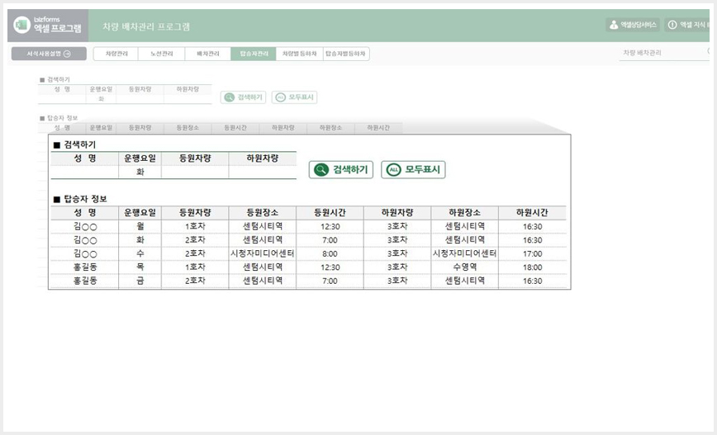Click 운행요일 cell showing 화 in enlarged search

pos(140,172)
